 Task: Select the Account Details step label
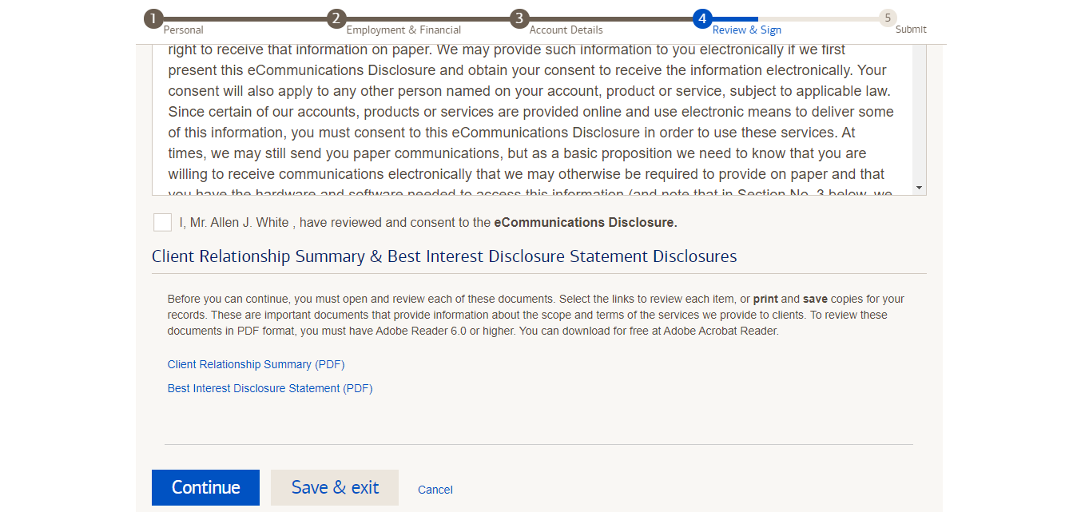point(566,30)
